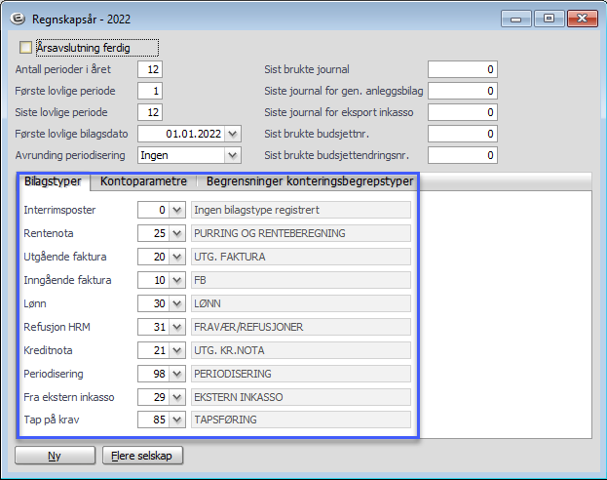607x480 pixels.
Task: Click the Interrimsposter number field showing 0
Action: click(x=153, y=210)
